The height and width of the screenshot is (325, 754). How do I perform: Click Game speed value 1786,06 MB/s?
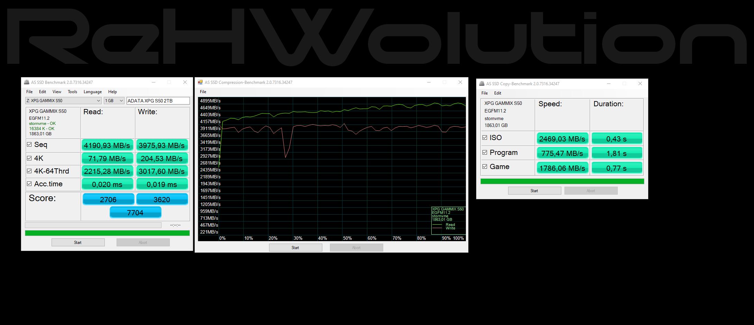coord(562,168)
